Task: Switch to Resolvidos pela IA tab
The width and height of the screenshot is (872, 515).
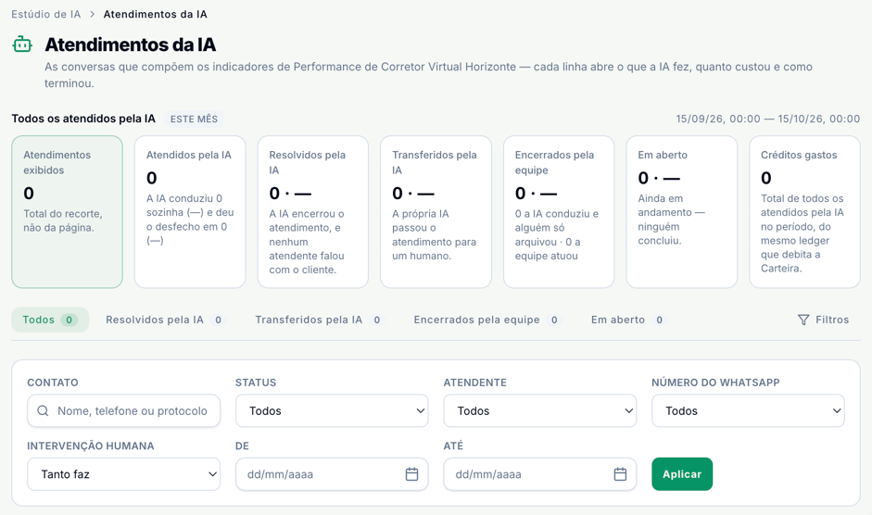Action: coord(165,320)
